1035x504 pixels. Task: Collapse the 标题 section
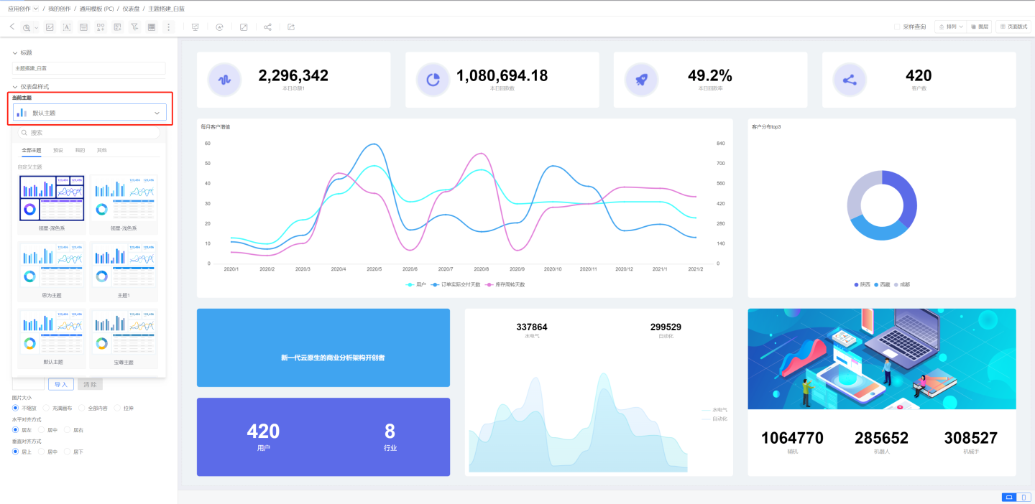pos(15,52)
